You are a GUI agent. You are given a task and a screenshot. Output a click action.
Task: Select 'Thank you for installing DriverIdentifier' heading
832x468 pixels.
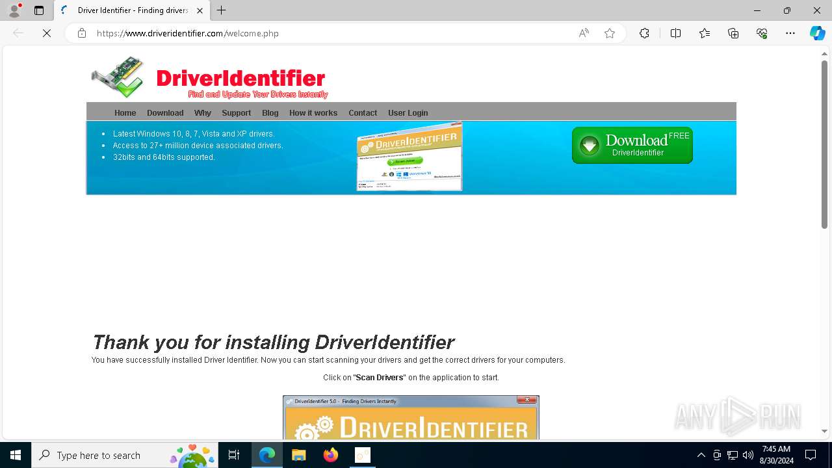(273, 343)
